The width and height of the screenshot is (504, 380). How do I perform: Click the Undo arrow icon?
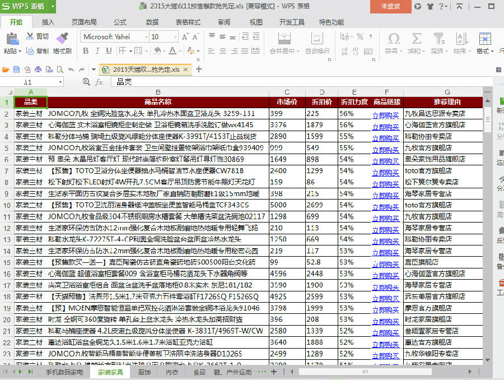pos(71,69)
